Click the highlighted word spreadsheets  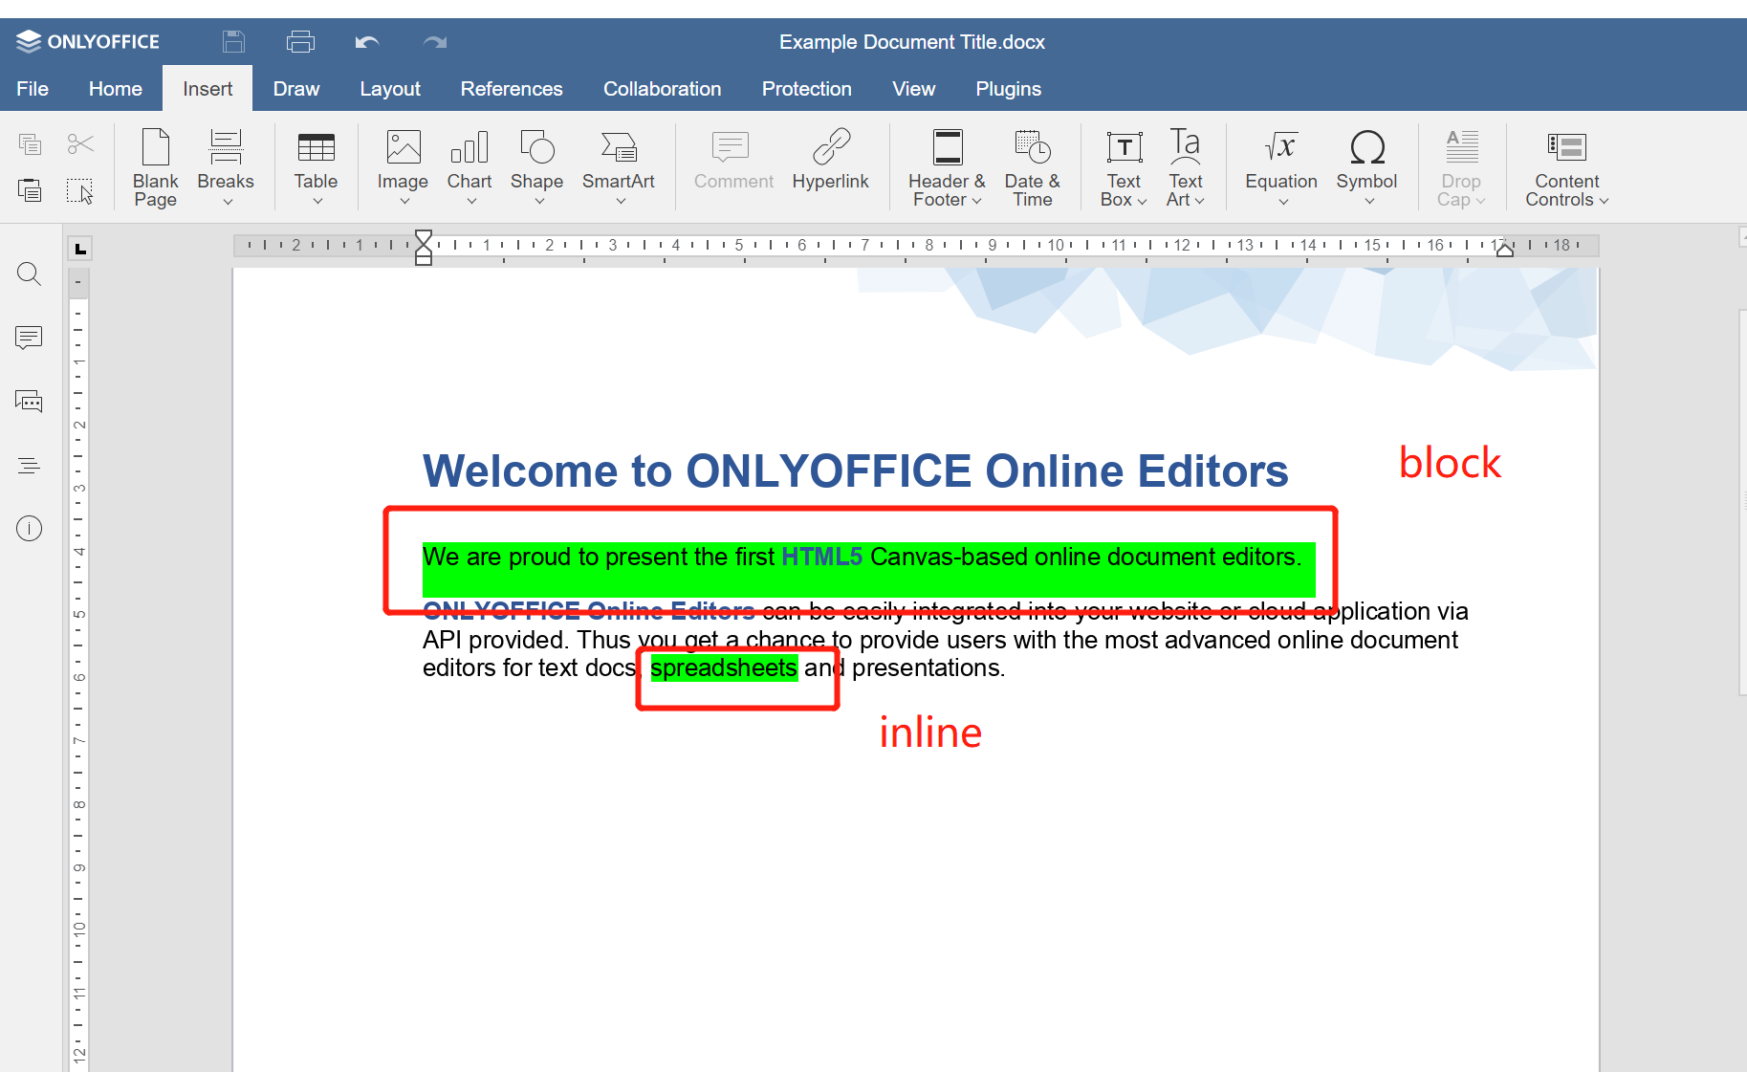click(724, 667)
